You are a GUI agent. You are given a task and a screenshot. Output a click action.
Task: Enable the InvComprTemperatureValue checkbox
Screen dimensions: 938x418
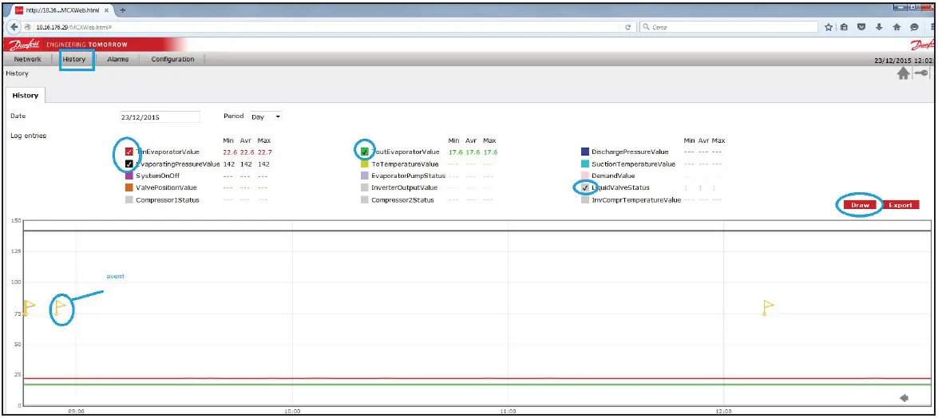[585, 199]
